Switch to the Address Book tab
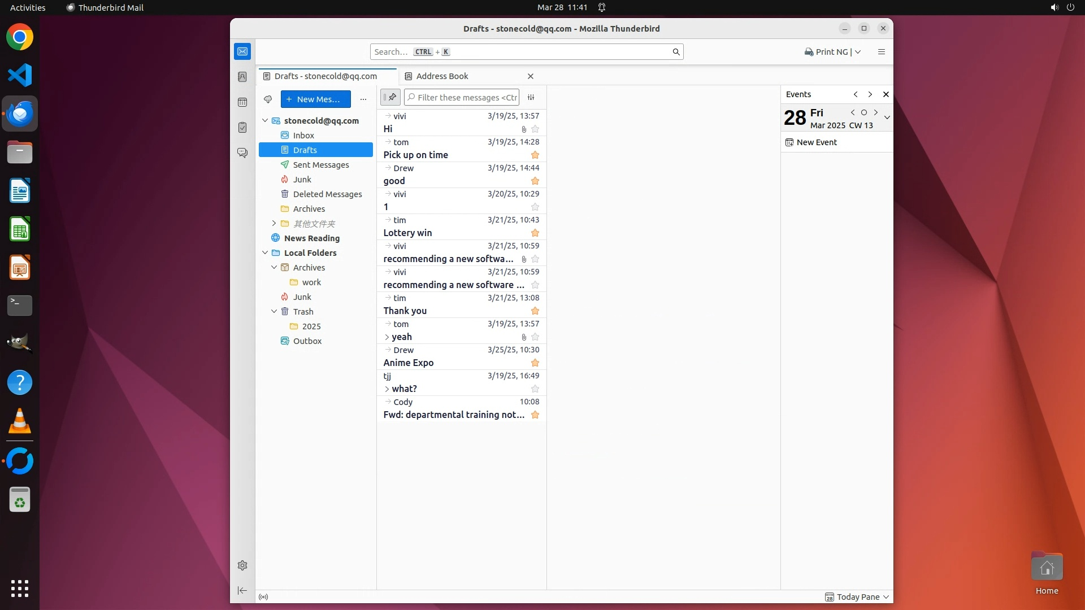This screenshot has height=610, width=1085. [x=442, y=76]
